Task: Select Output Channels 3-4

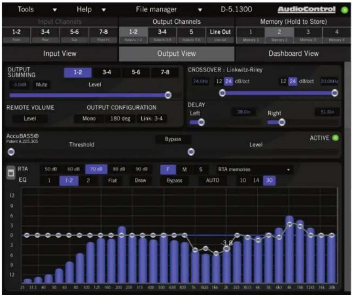Action: click(162, 35)
